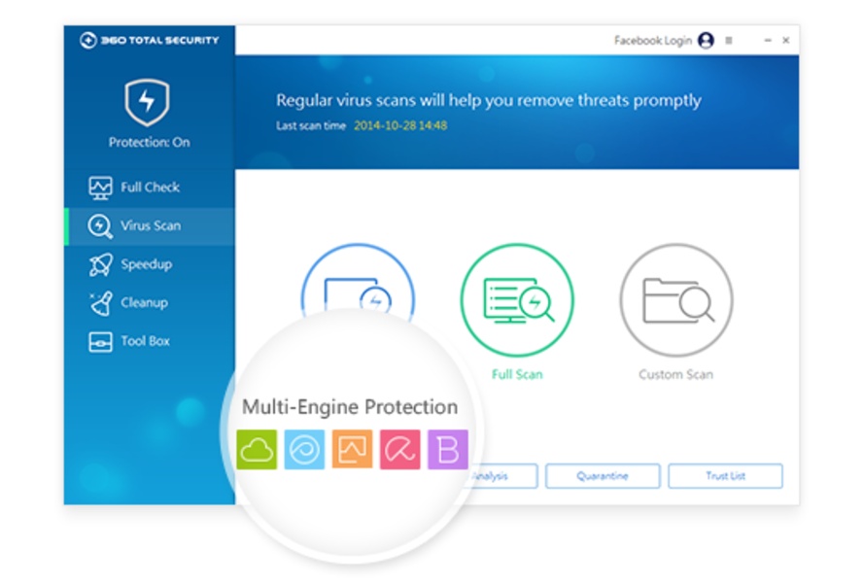This screenshot has height=583, width=863.
Task: Click the Full Scan label
Action: pyautogui.click(x=517, y=374)
